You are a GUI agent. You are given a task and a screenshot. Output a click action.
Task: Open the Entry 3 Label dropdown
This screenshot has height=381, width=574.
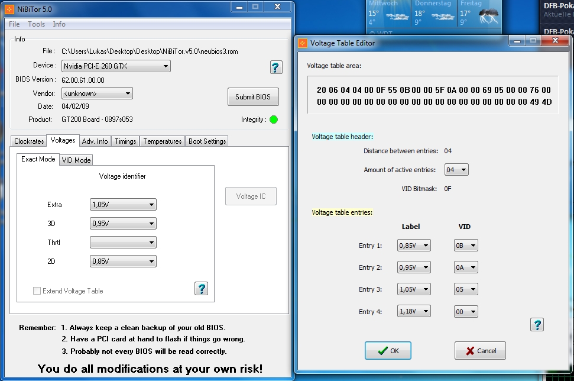pyautogui.click(x=414, y=289)
